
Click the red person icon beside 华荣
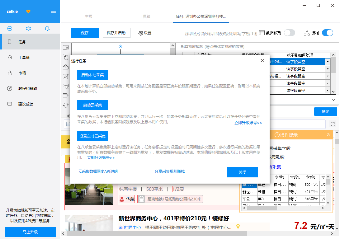122,199
